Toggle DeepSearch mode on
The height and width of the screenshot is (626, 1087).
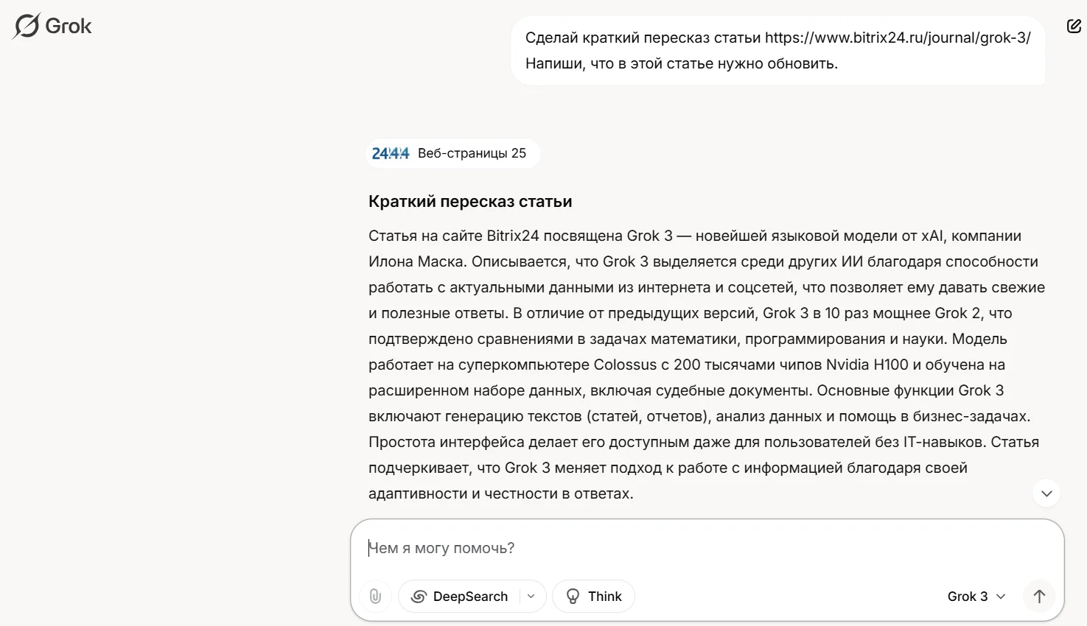point(461,596)
